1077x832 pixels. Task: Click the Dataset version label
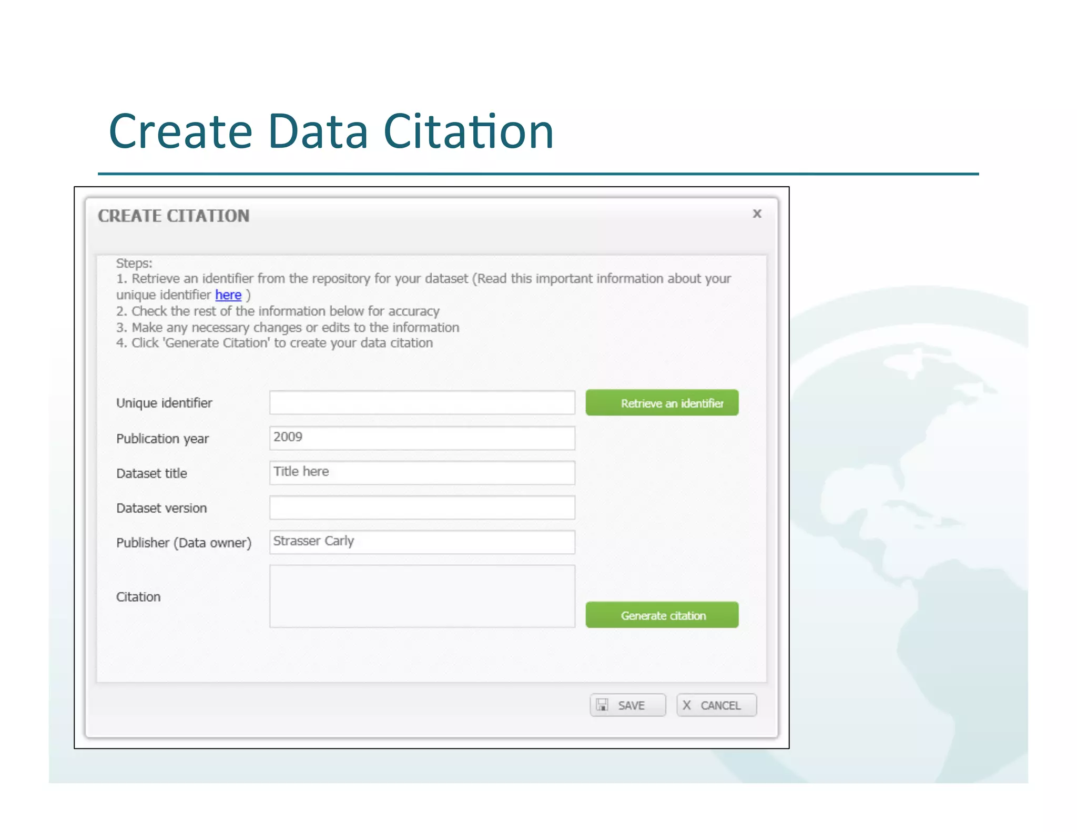tap(161, 508)
